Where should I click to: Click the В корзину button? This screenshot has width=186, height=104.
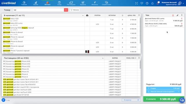click(131, 100)
